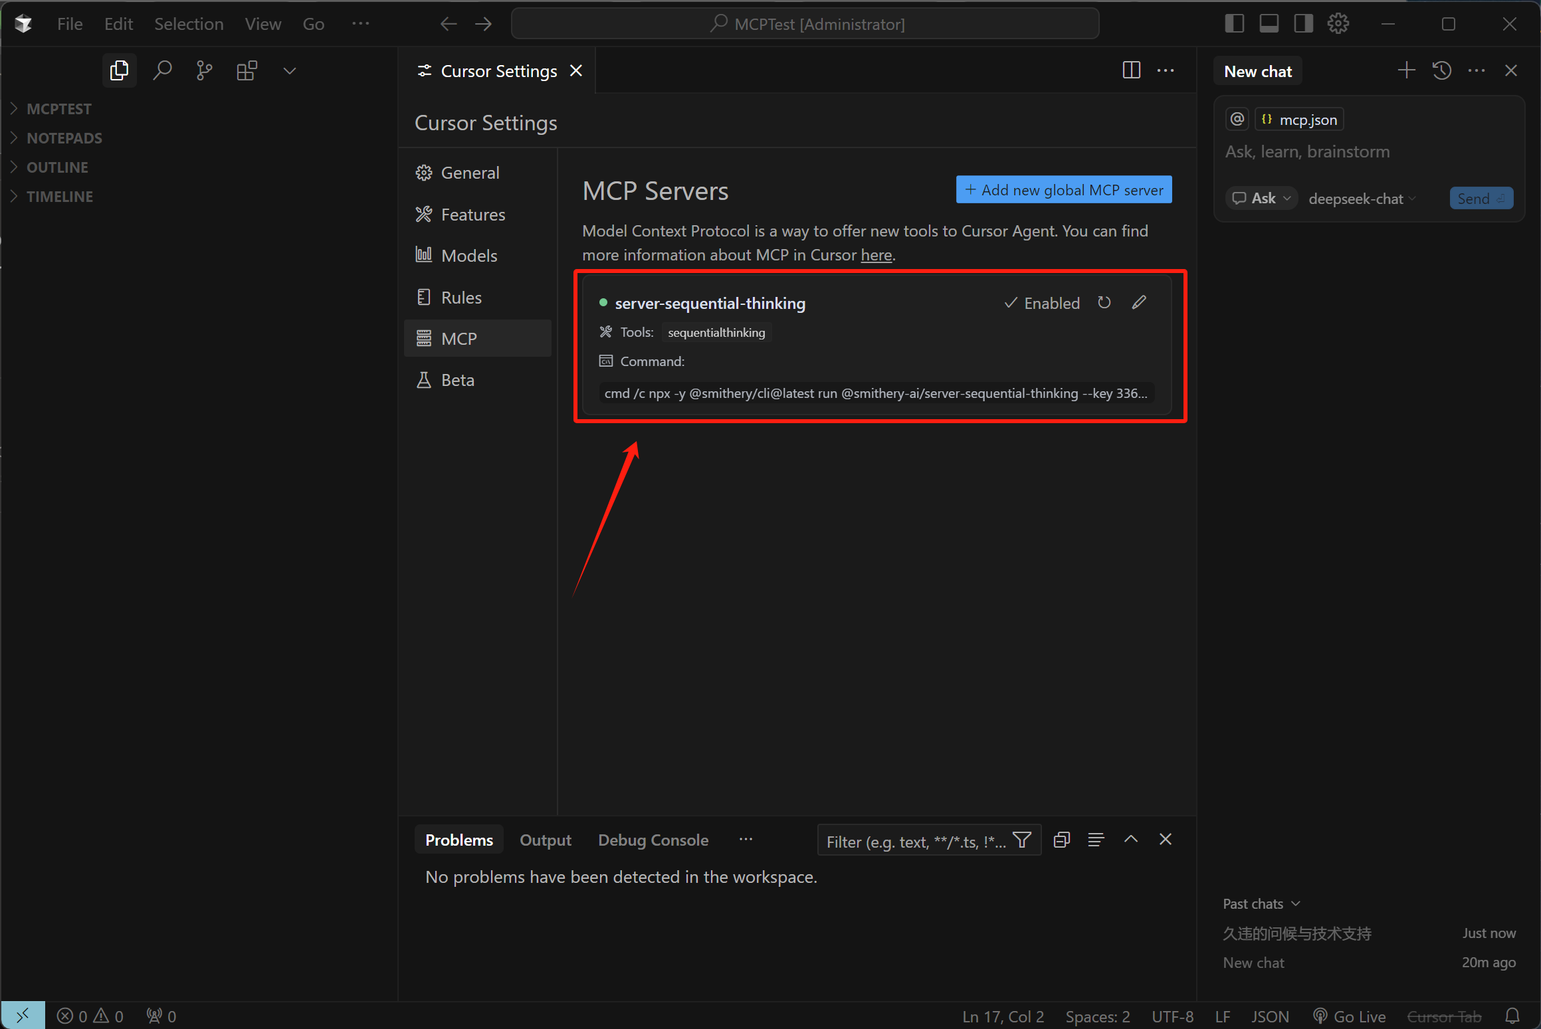
Task: Collapse all problems in panel
Action: coord(1062,840)
